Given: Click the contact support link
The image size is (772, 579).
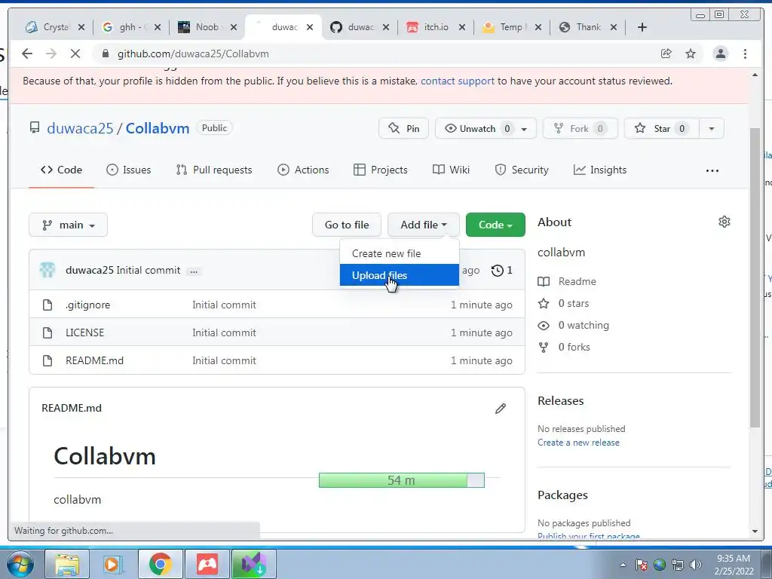Looking at the screenshot, I should coord(458,81).
